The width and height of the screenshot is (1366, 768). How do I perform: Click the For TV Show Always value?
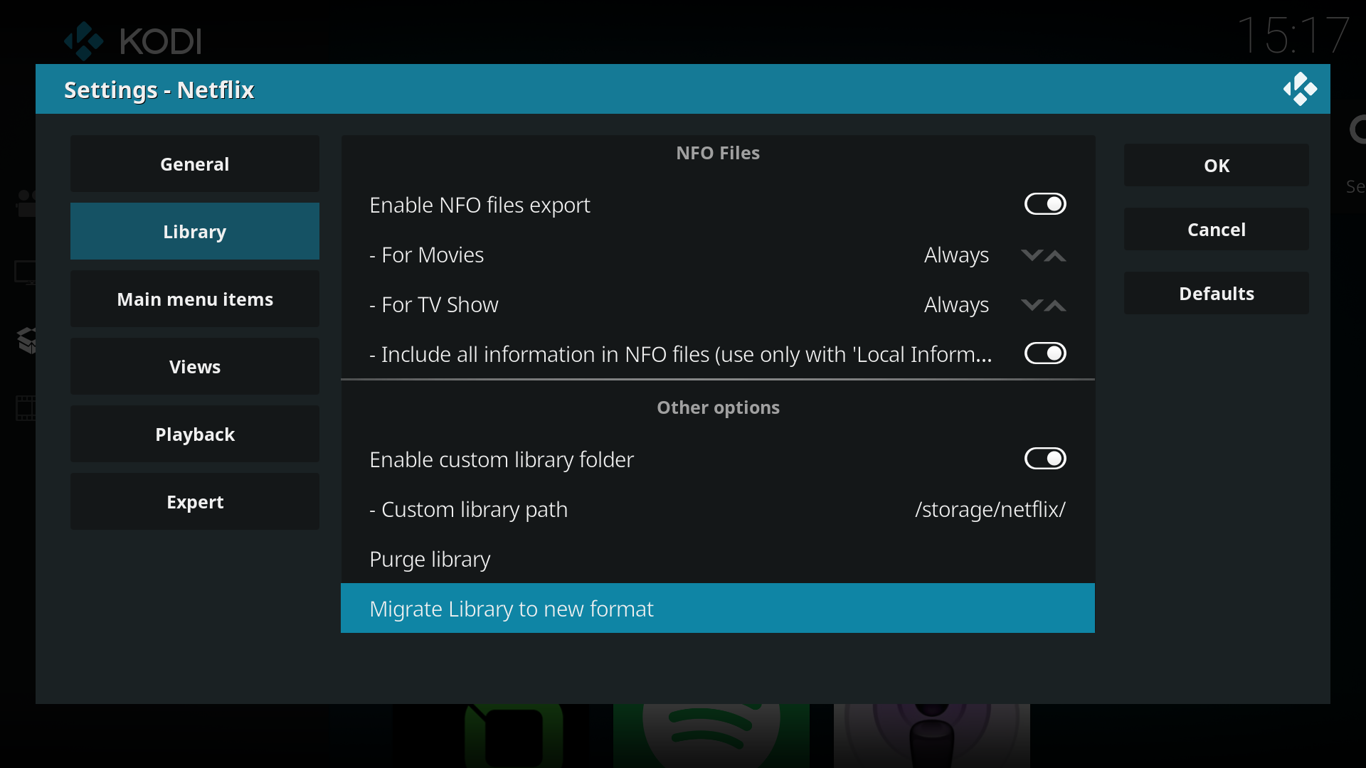tap(956, 304)
